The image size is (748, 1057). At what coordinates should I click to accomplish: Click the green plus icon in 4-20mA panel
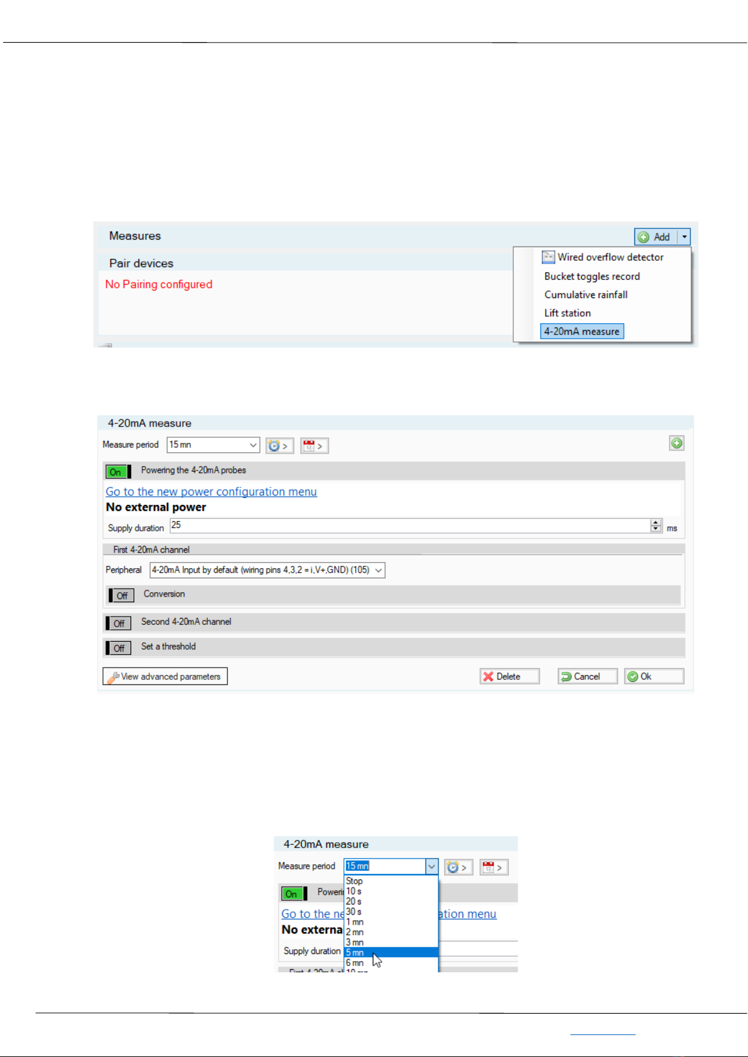[676, 444]
